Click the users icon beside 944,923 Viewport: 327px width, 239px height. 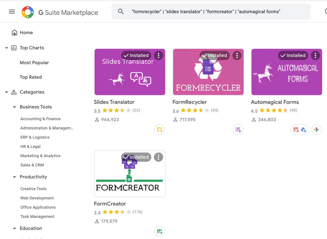coord(97,119)
